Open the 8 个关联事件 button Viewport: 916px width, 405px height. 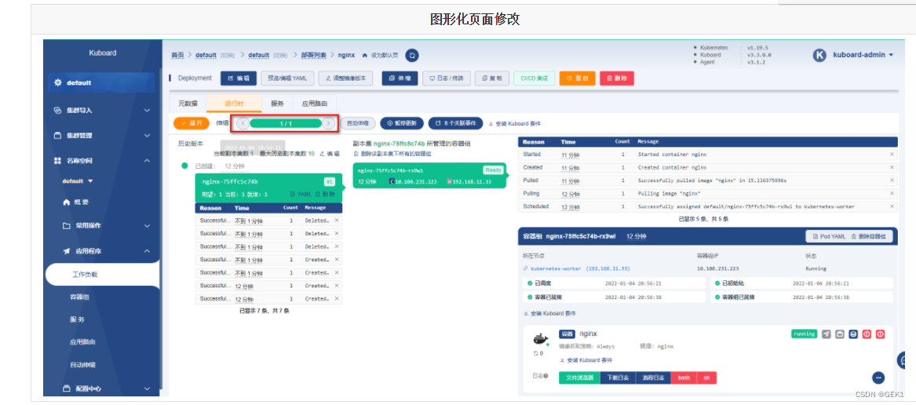455,123
